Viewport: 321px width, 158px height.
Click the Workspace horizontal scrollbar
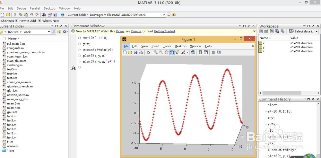click(282, 93)
